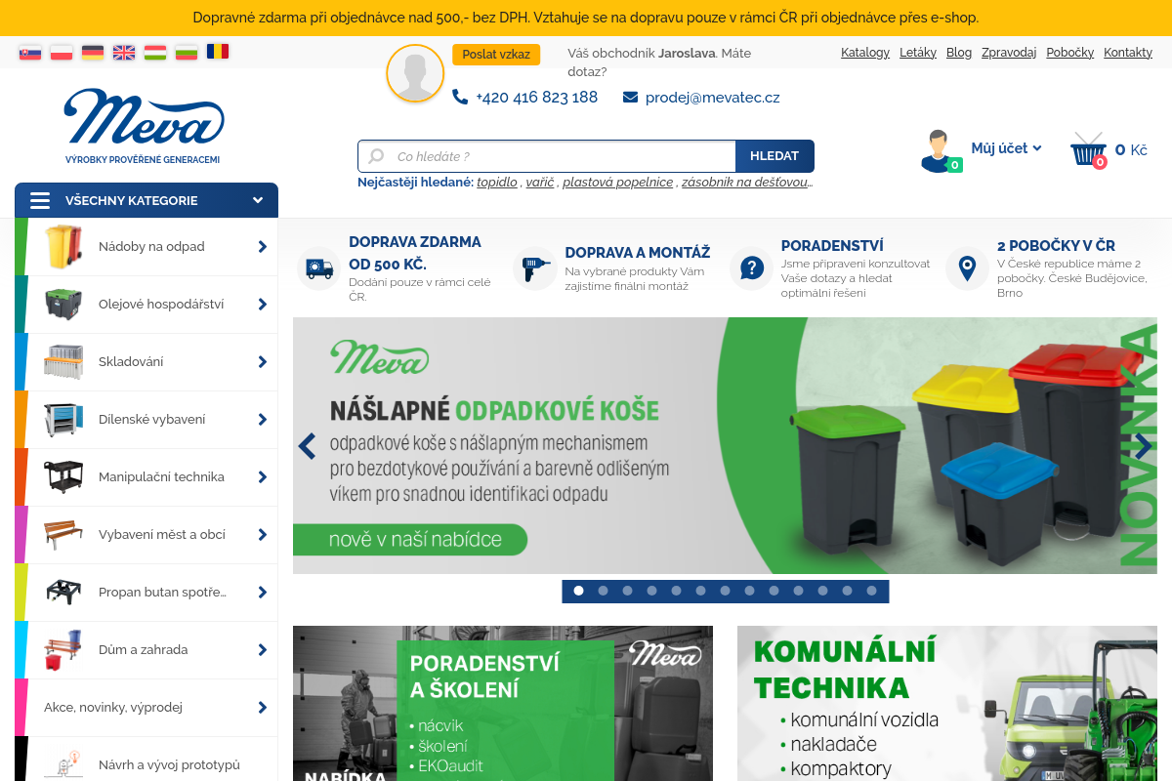Choose the Bulgarian flag

(x=187, y=53)
